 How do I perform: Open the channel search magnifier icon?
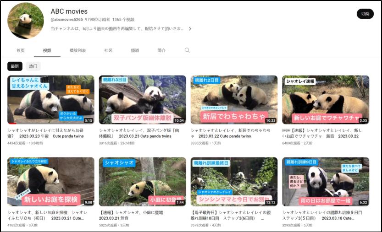coord(187,50)
